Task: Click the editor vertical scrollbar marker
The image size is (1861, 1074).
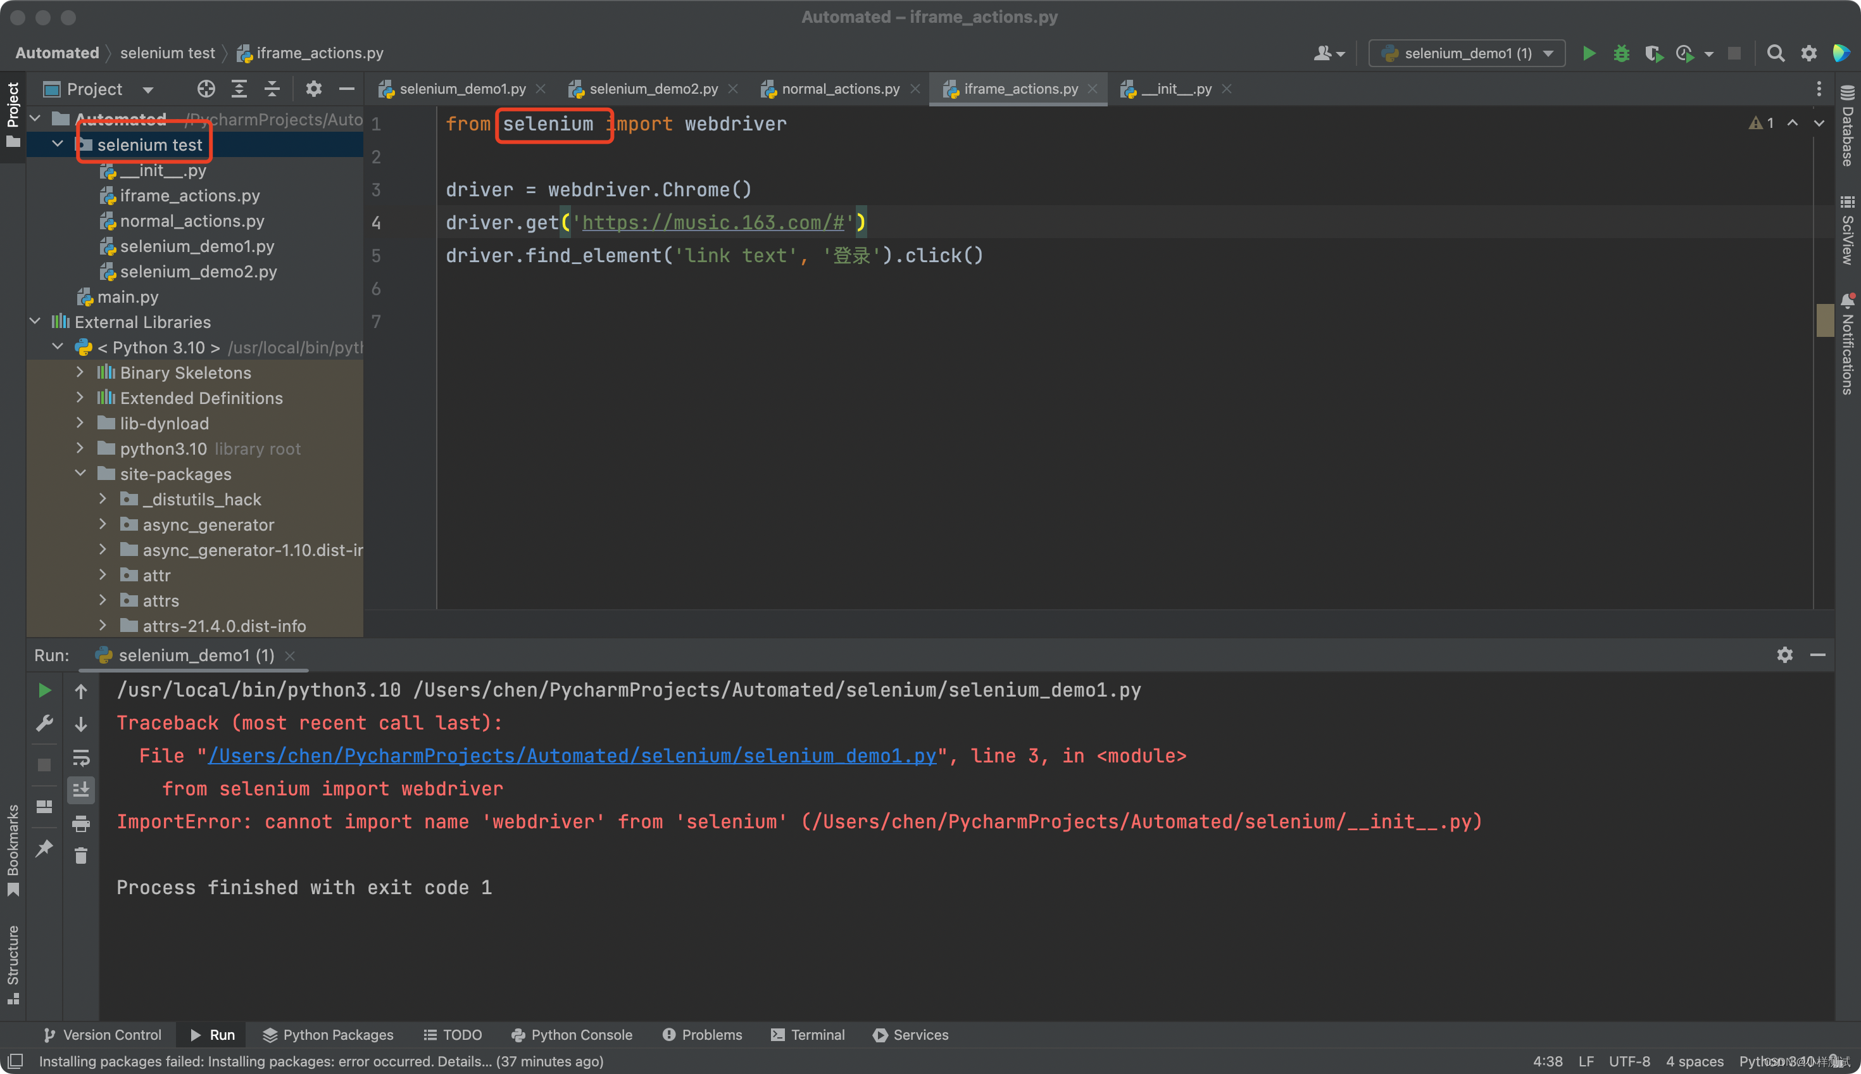Action: pos(1824,320)
